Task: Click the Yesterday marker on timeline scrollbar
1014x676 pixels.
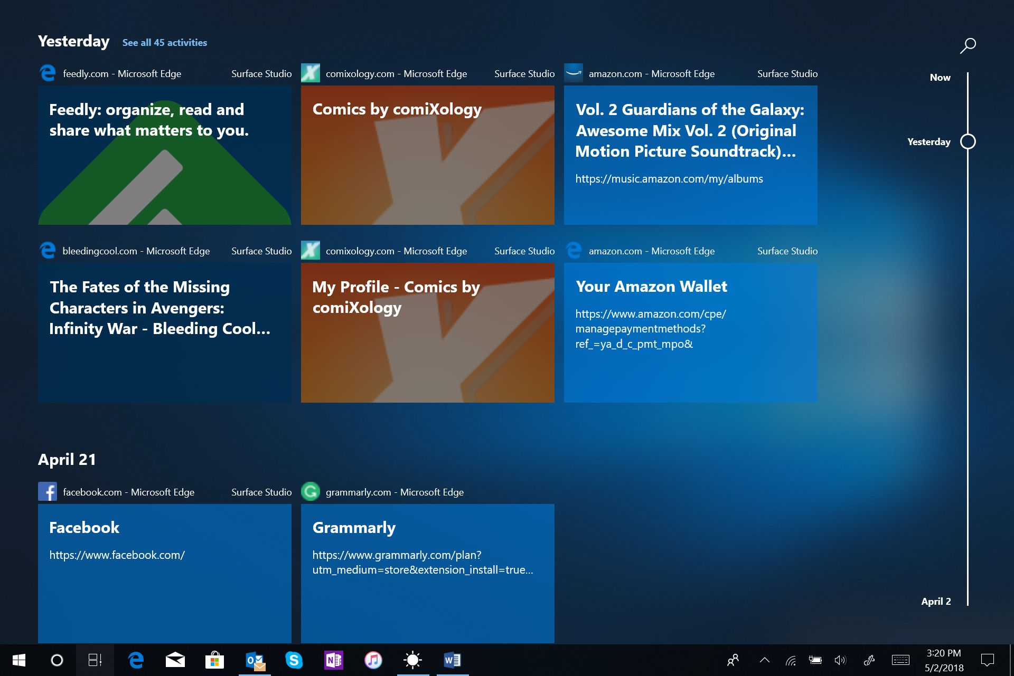Action: pyautogui.click(x=968, y=141)
